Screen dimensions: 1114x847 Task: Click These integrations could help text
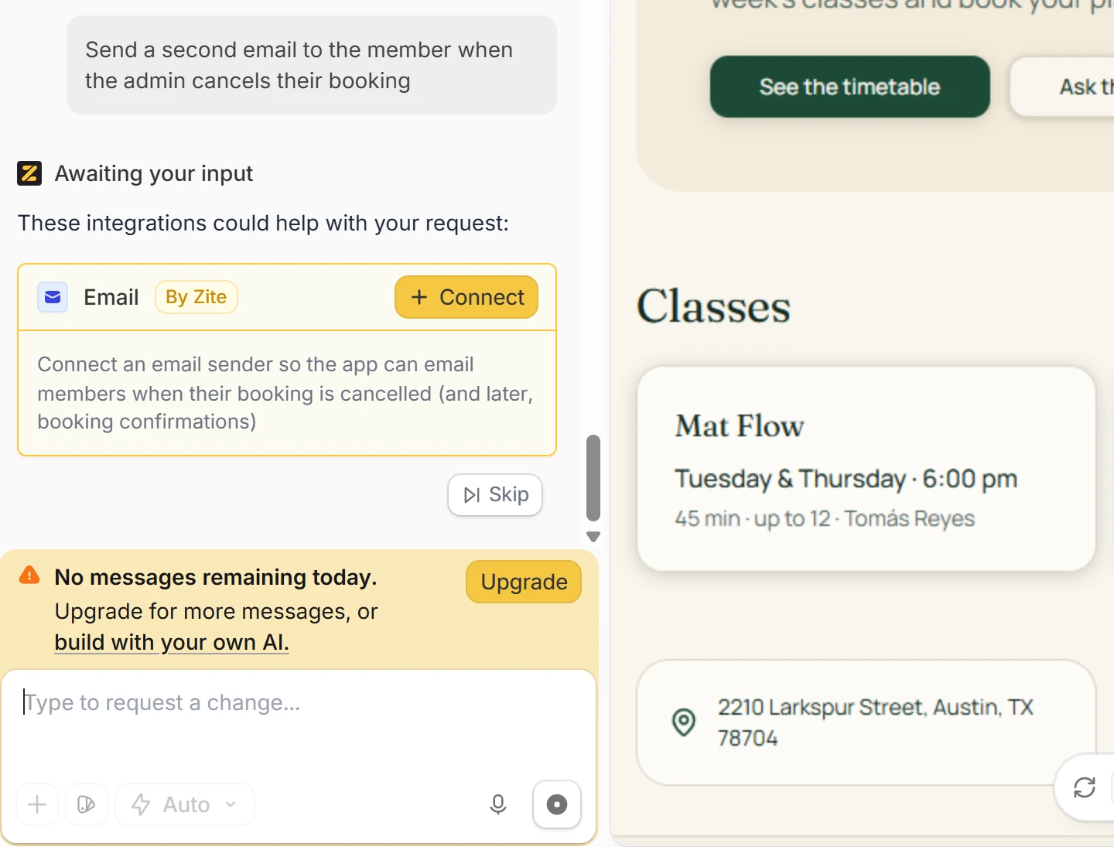coord(263,223)
